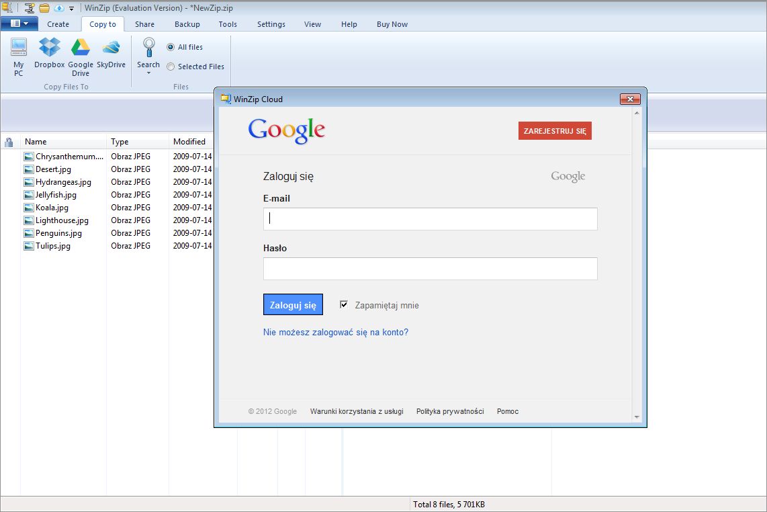
Task: Open the Tools tab
Action: point(228,24)
